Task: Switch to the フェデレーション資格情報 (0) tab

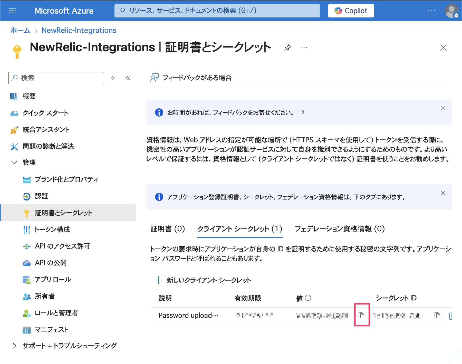Action: 340,229
